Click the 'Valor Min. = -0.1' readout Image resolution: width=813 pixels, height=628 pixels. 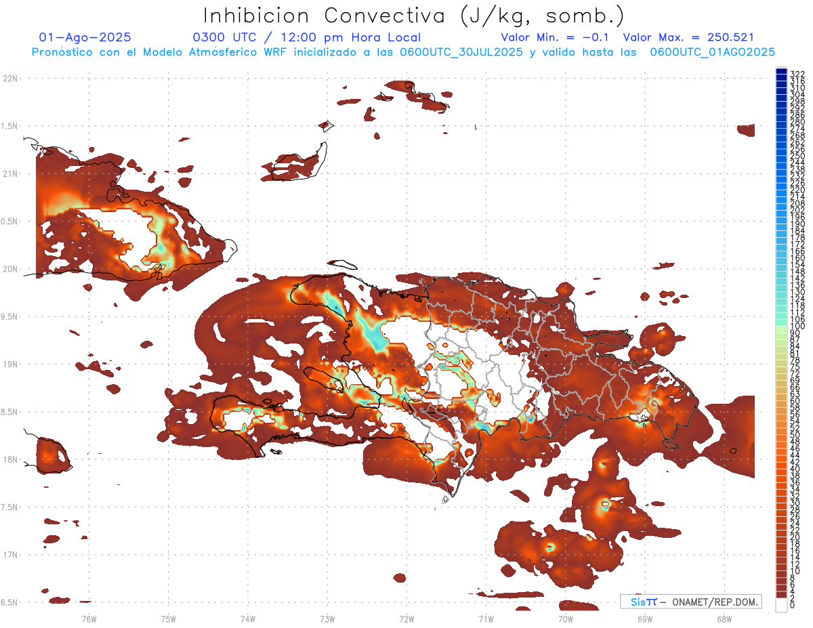(x=554, y=37)
